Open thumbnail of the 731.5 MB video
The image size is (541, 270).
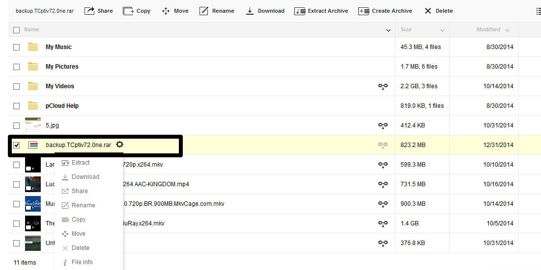[x=33, y=184]
